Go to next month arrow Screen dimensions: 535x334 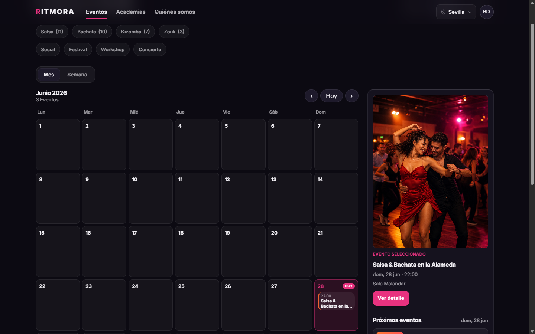[x=351, y=96]
